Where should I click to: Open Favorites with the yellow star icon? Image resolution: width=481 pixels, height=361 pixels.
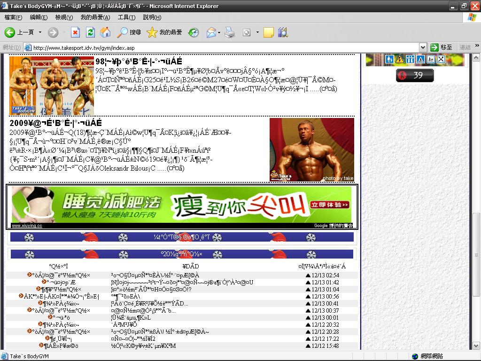[152, 32]
